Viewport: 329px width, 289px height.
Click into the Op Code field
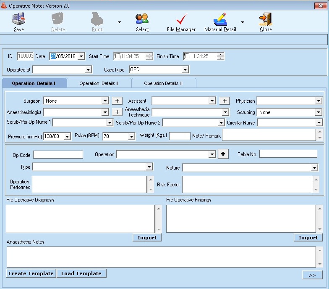coord(58,154)
